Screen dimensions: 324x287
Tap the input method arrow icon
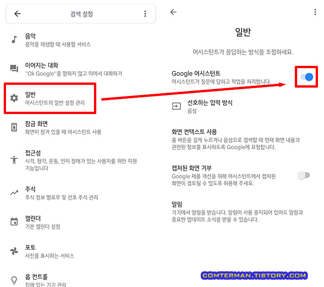[176, 106]
